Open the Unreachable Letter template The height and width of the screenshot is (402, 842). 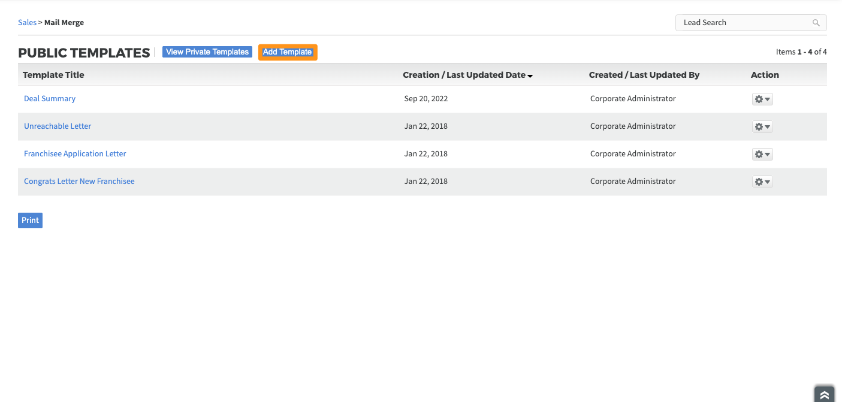click(58, 126)
